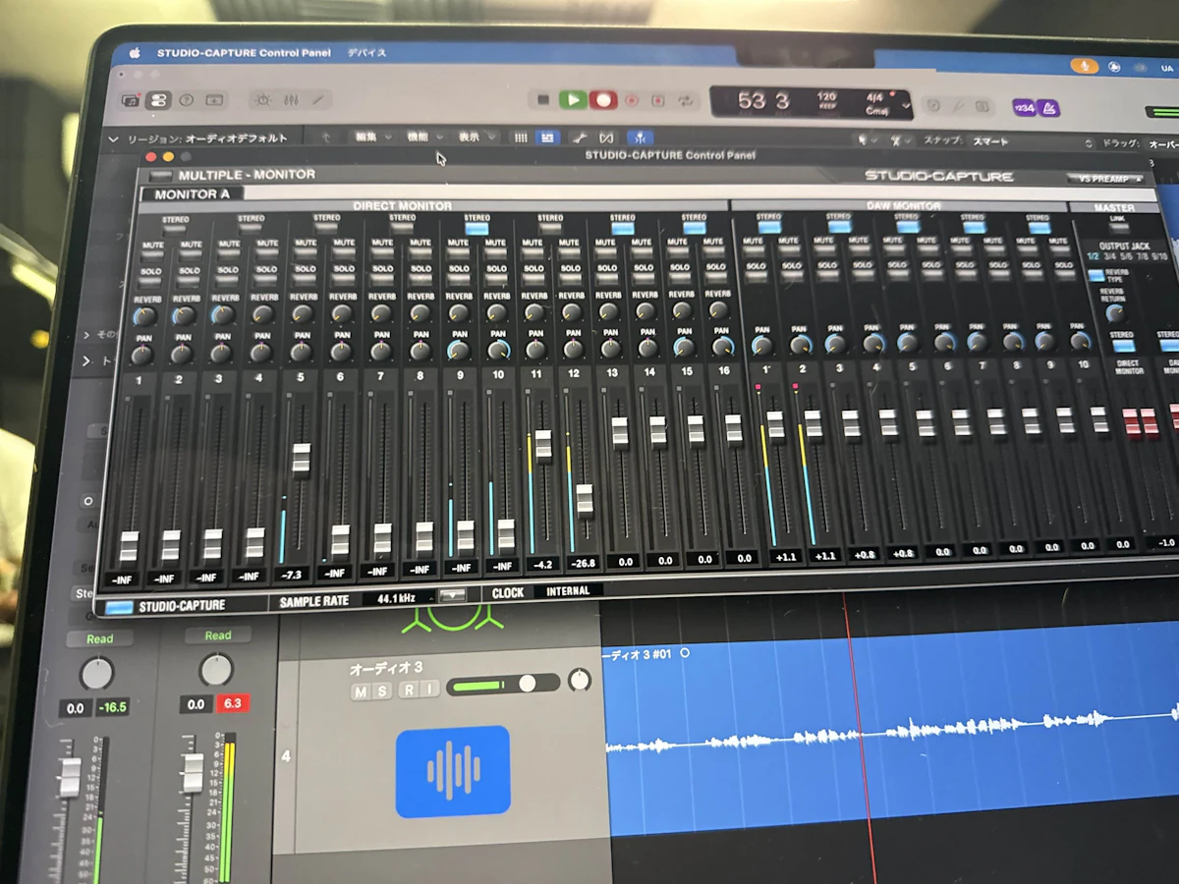
Task: Open the STUDIO-CAPTURE Control Panel menu bar item
Action: coord(244,53)
